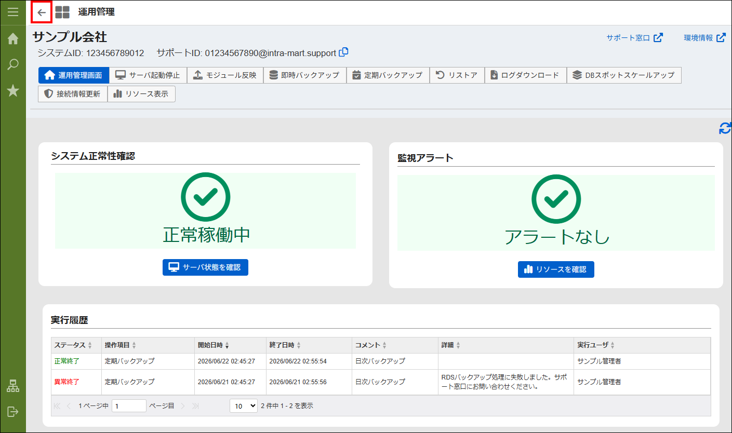Viewport: 732px width, 433px height.
Task: Click the back arrow icon
Action: (x=42, y=12)
